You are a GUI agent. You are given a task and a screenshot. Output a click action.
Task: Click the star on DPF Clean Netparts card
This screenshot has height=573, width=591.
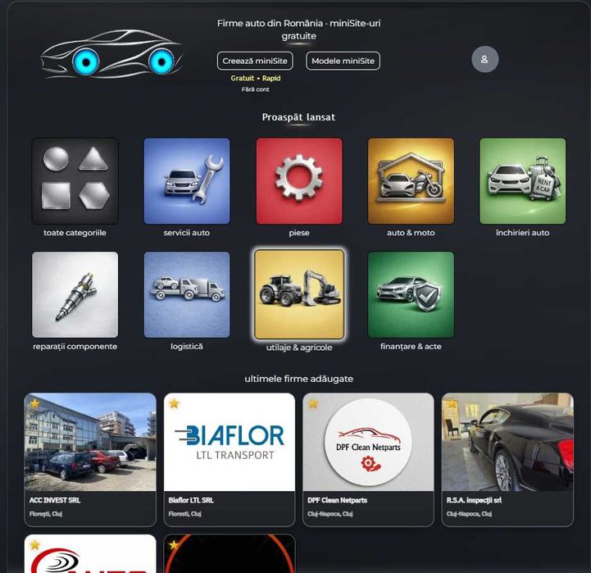pos(313,403)
